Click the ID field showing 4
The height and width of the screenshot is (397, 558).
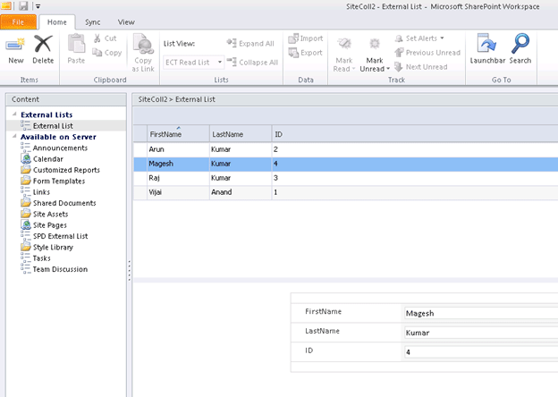pos(481,352)
